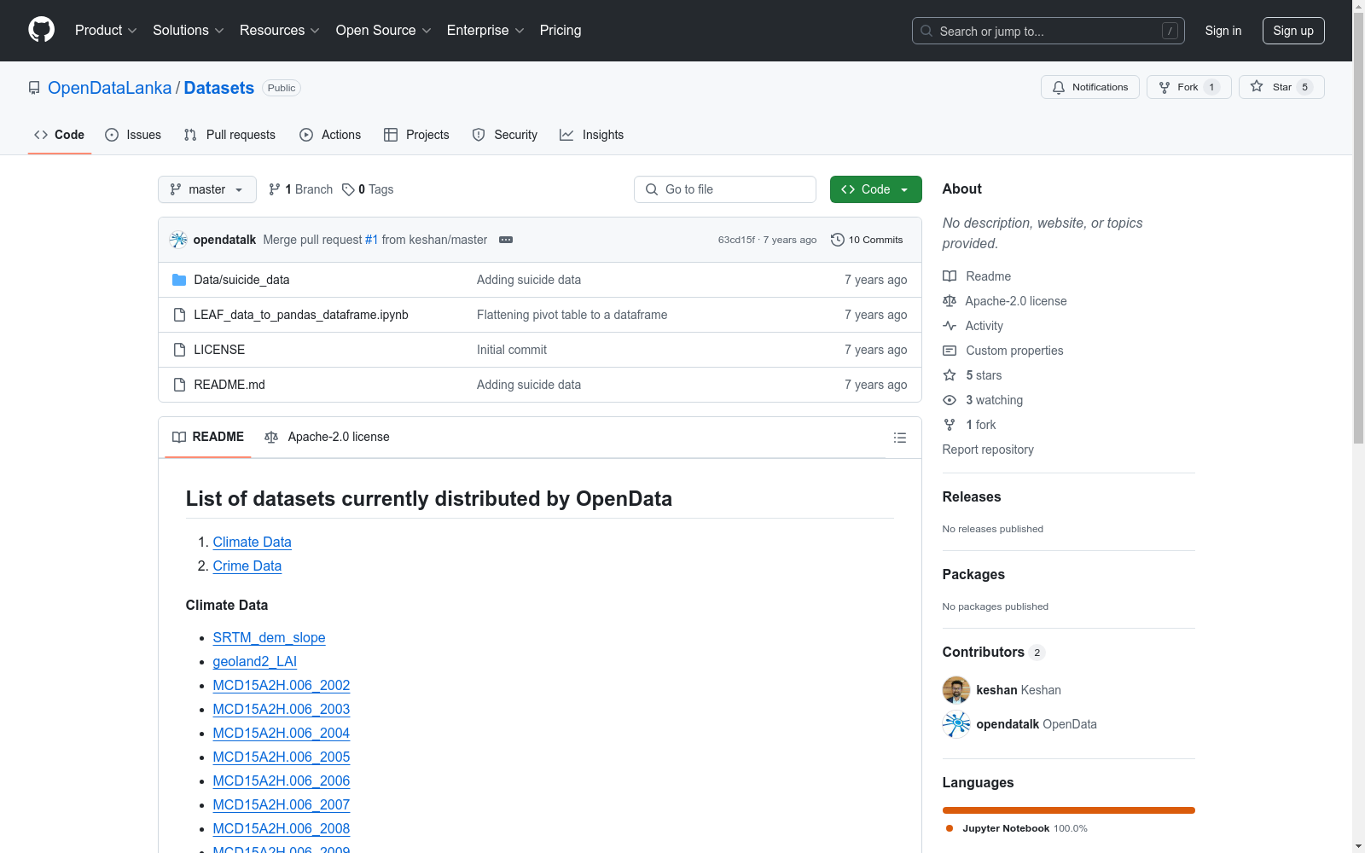Open the README outline icon
Screen dimensions: 1365x853
[900, 438]
